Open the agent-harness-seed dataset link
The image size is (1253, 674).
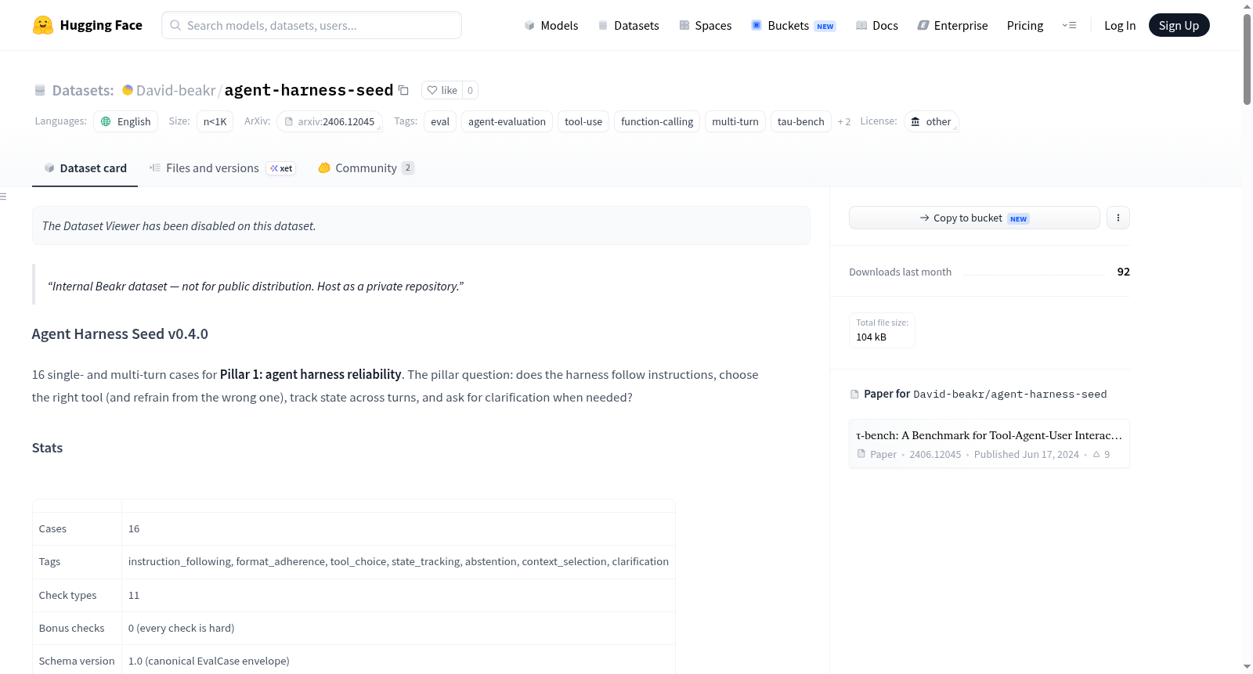309,90
